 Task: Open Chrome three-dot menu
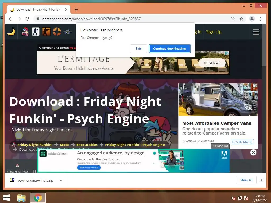(x=260, y=19)
